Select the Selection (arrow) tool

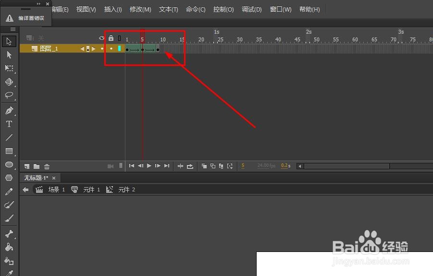coord(9,41)
